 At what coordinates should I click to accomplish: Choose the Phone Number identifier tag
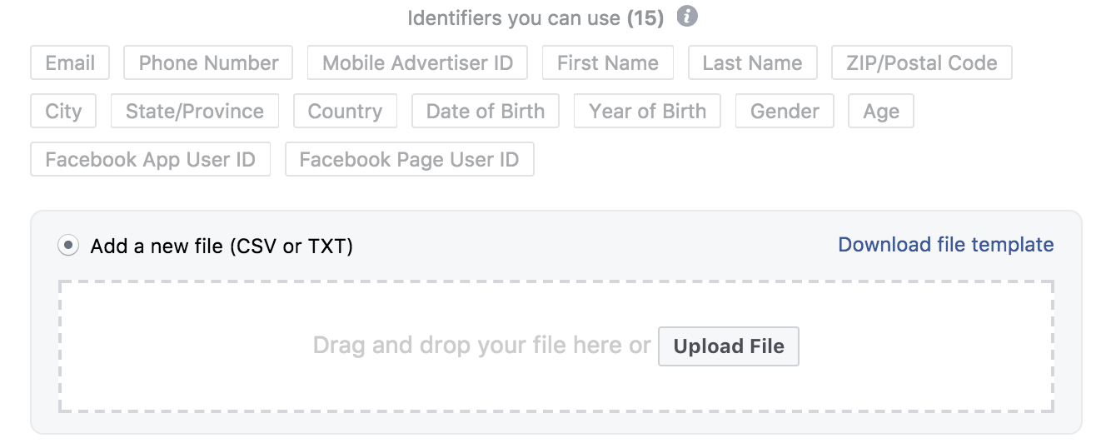pos(208,62)
